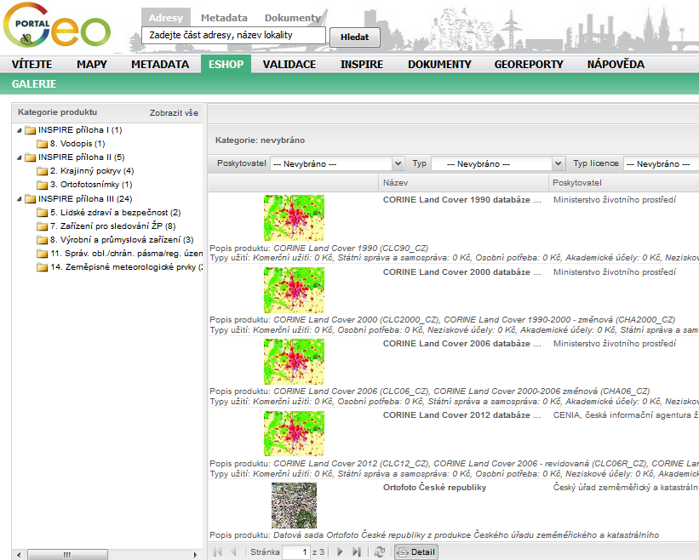Select CORINE Land Cover 2012 databáze title
This screenshot has width=699, height=560.
tap(461, 415)
